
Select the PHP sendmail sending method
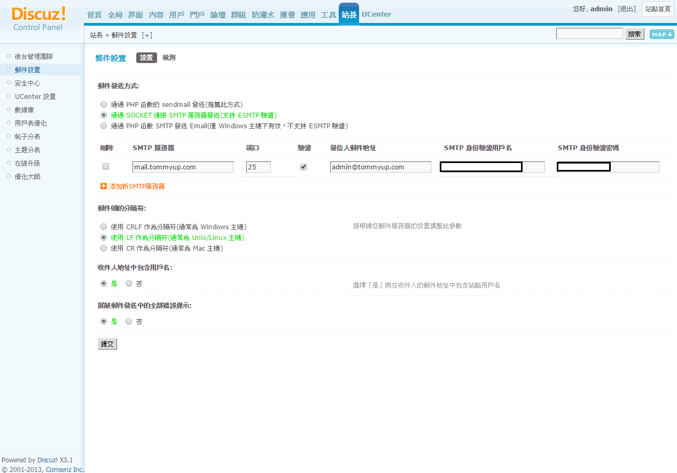[104, 104]
